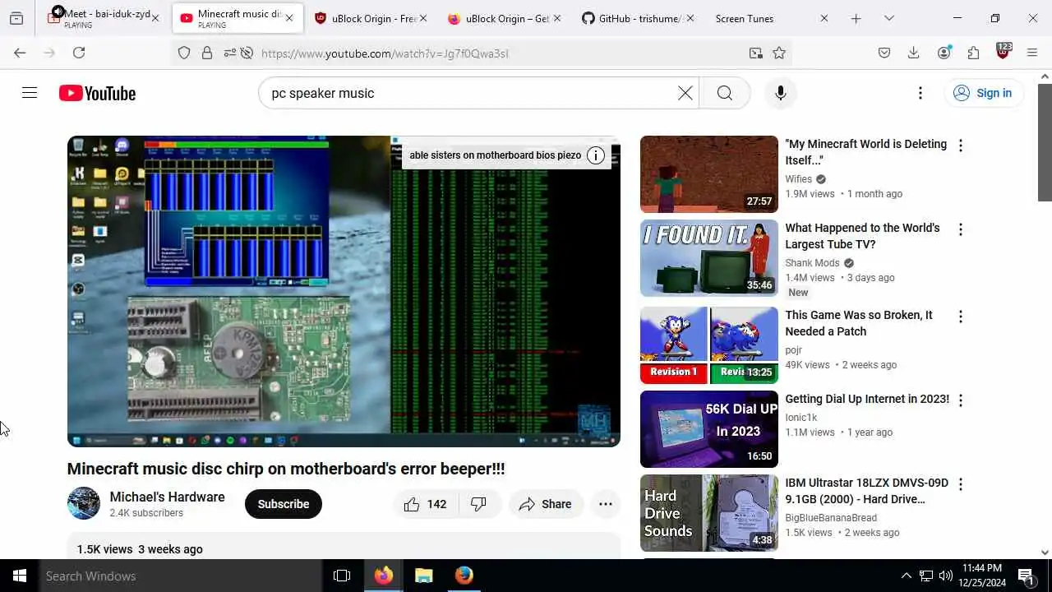Open the video info card icon
This screenshot has width=1052, height=592.
(596, 155)
